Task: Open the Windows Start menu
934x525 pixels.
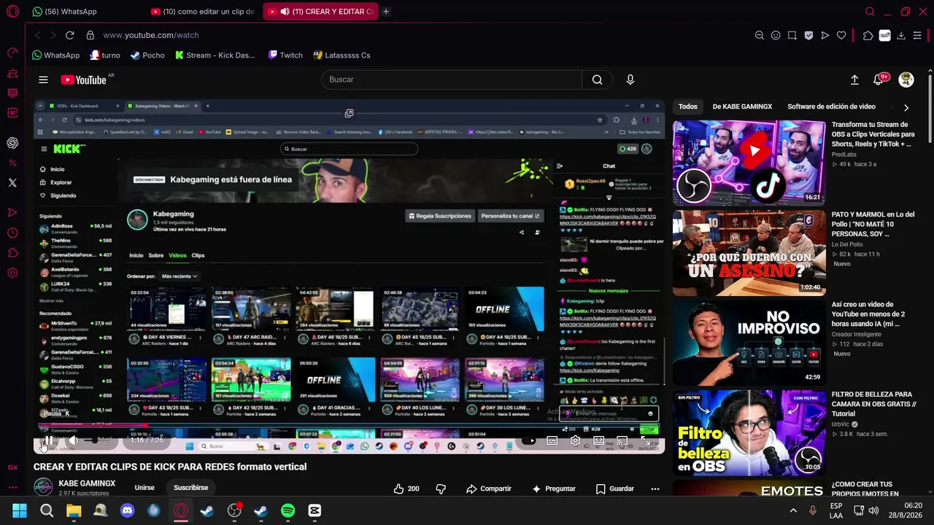Action: (x=20, y=510)
